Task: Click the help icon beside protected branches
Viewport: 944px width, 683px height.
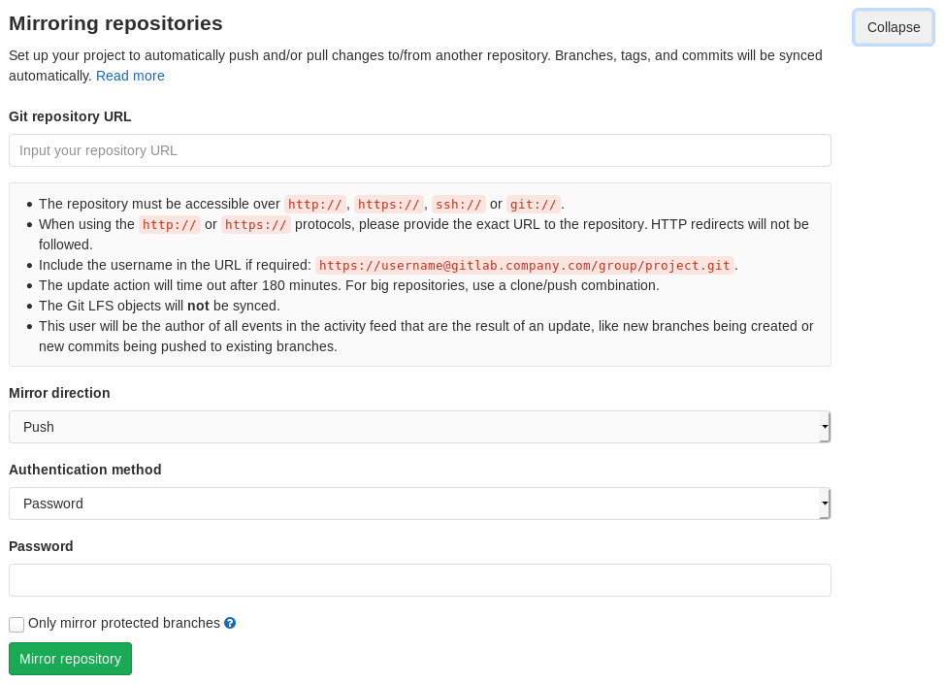Action: (x=229, y=624)
